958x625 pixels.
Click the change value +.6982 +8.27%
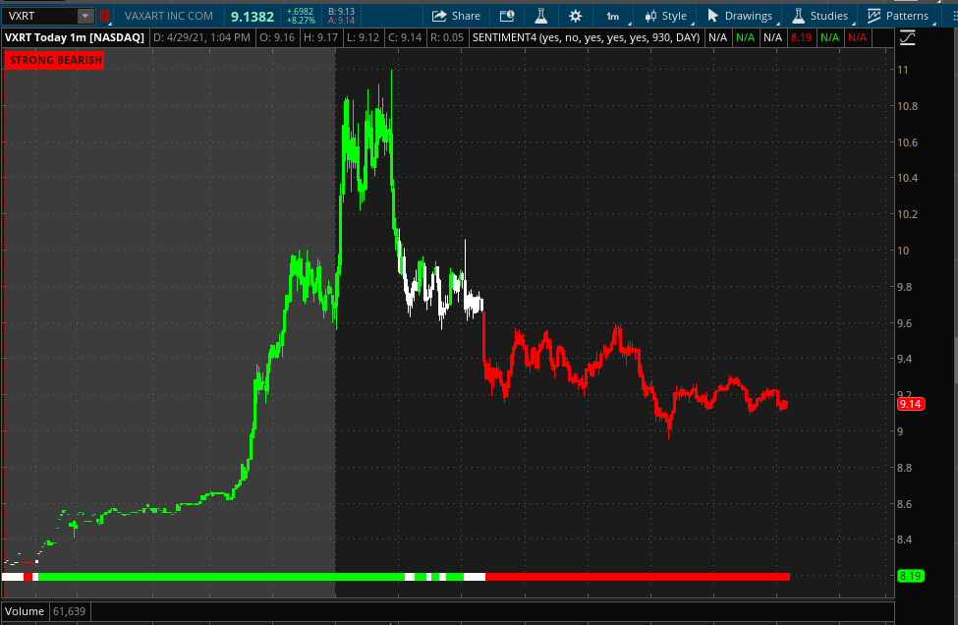coord(300,16)
